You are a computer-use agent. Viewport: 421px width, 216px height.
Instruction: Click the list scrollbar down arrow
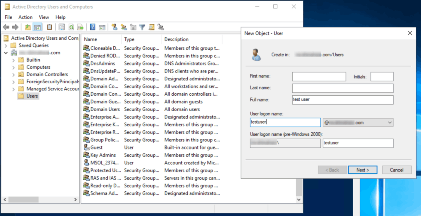click(299, 199)
